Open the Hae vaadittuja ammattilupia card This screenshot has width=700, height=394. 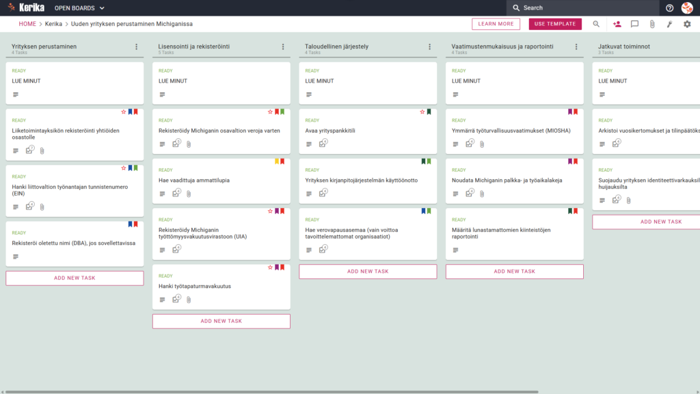[x=221, y=181]
